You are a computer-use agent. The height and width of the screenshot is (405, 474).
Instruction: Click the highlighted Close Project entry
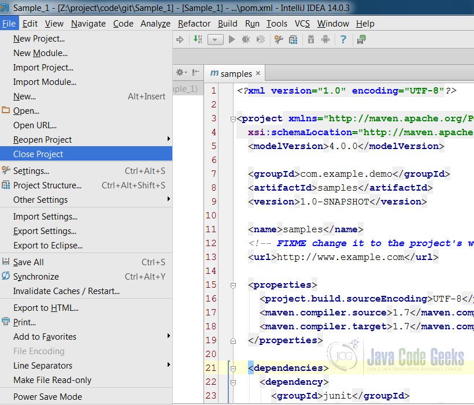click(x=86, y=154)
